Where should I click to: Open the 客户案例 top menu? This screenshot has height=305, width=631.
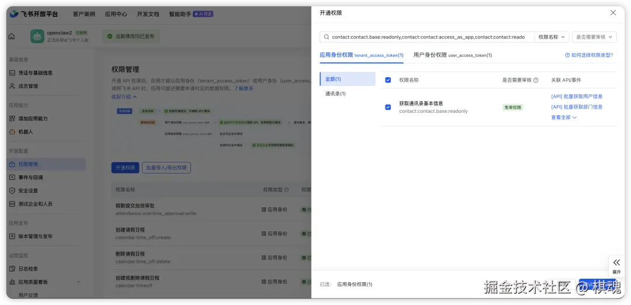tap(84, 14)
